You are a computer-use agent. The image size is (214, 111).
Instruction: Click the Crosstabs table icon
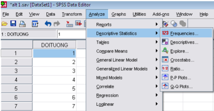click(x=165, y=59)
